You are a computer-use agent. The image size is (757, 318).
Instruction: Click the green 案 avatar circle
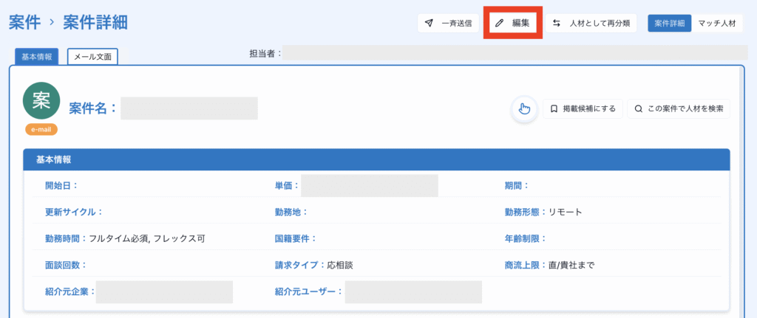(41, 101)
